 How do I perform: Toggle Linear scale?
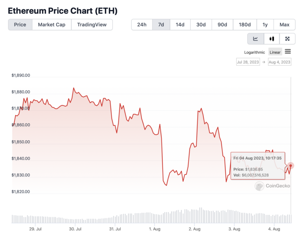click(275, 52)
